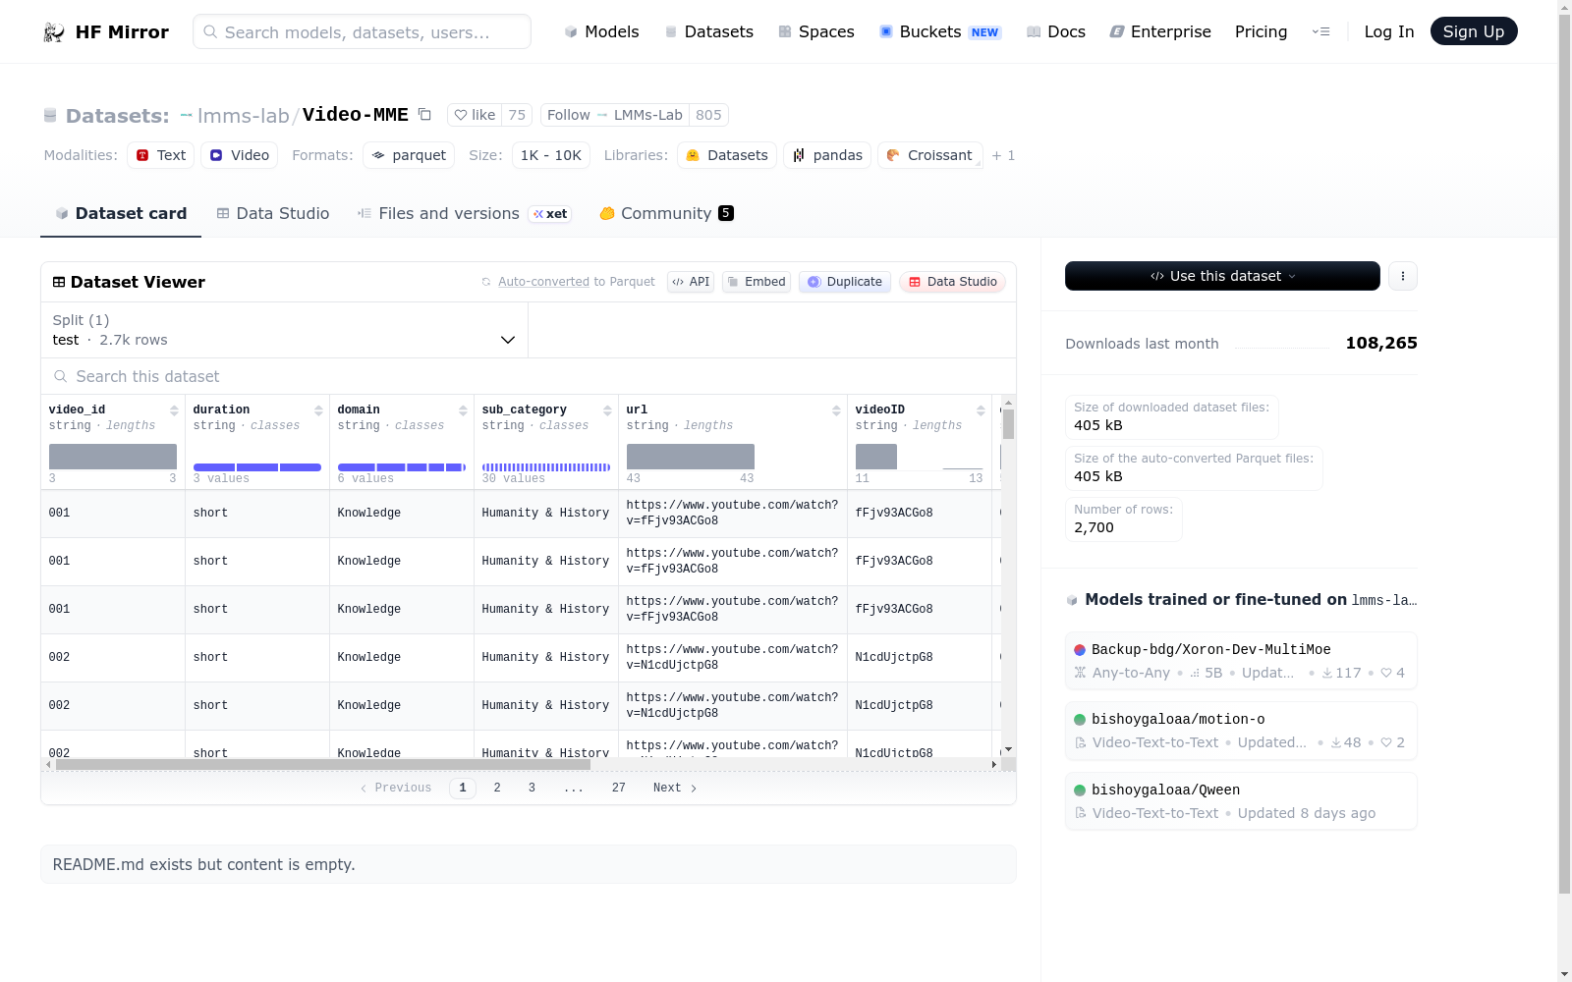Open the navigation overflow menu icon

(x=1321, y=31)
